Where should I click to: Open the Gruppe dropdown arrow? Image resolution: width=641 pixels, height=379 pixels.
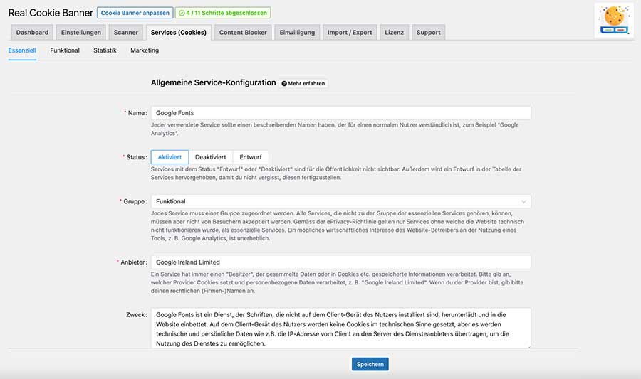point(524,202)
